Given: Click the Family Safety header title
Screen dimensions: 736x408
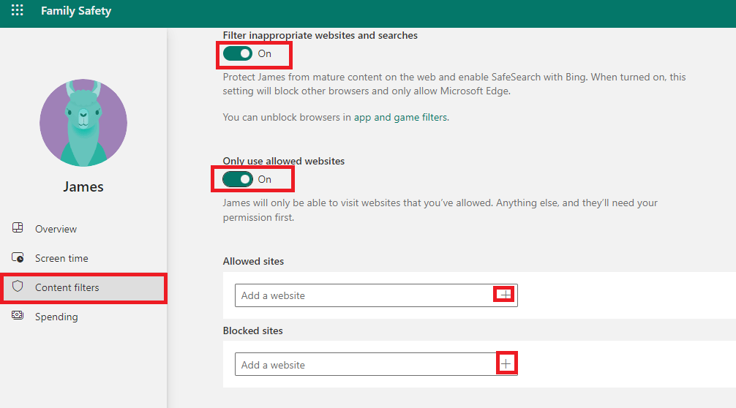Looking at the screenshot, I should click(x=76, y=12).
